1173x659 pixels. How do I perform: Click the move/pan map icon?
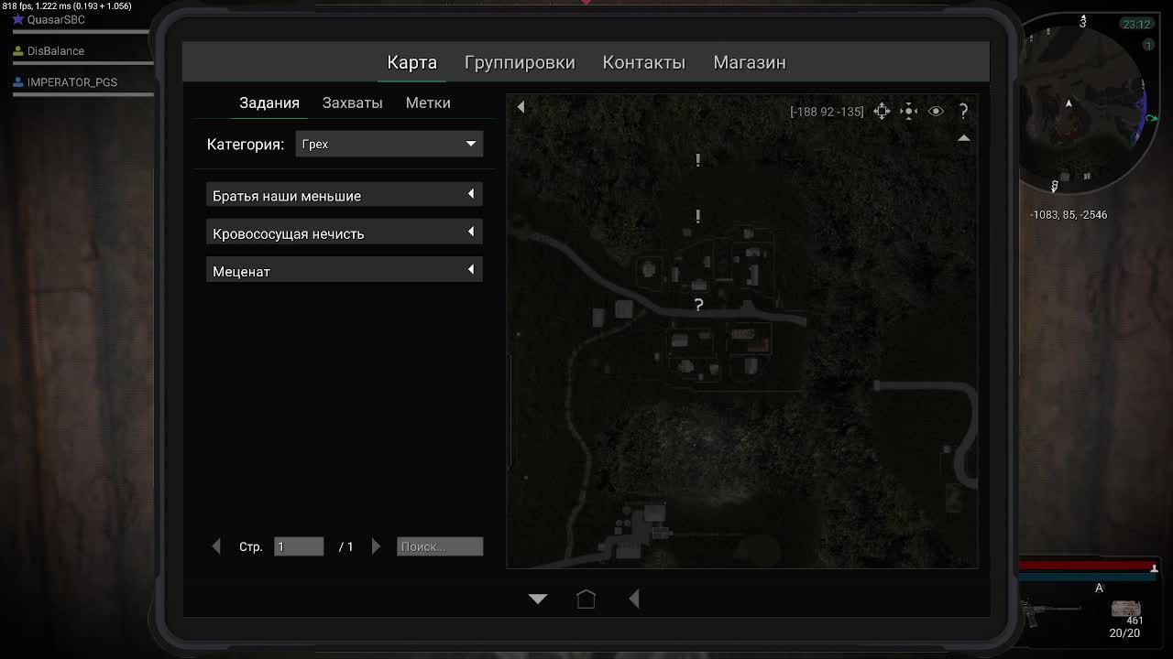pos(882,111)
